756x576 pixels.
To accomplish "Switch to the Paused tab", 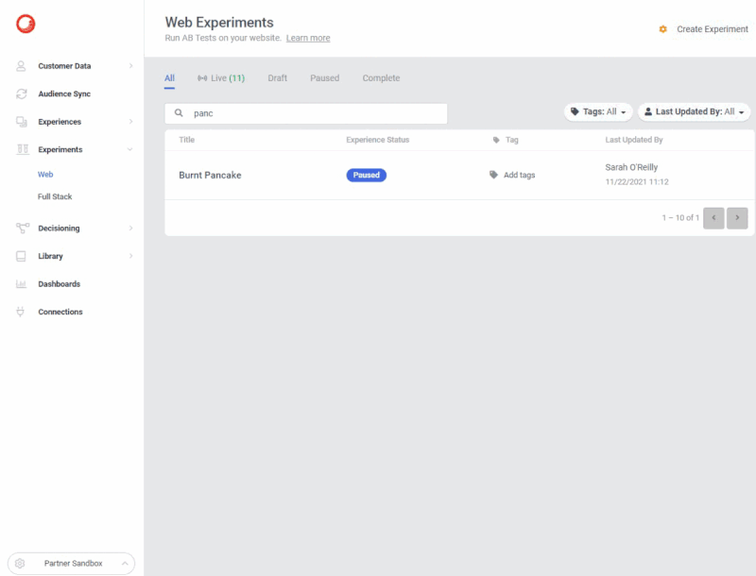I will [x=324, y=78].
